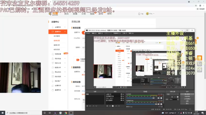
Task: Click 开始录制 button in OBS controls
Action: click(187, 97)
